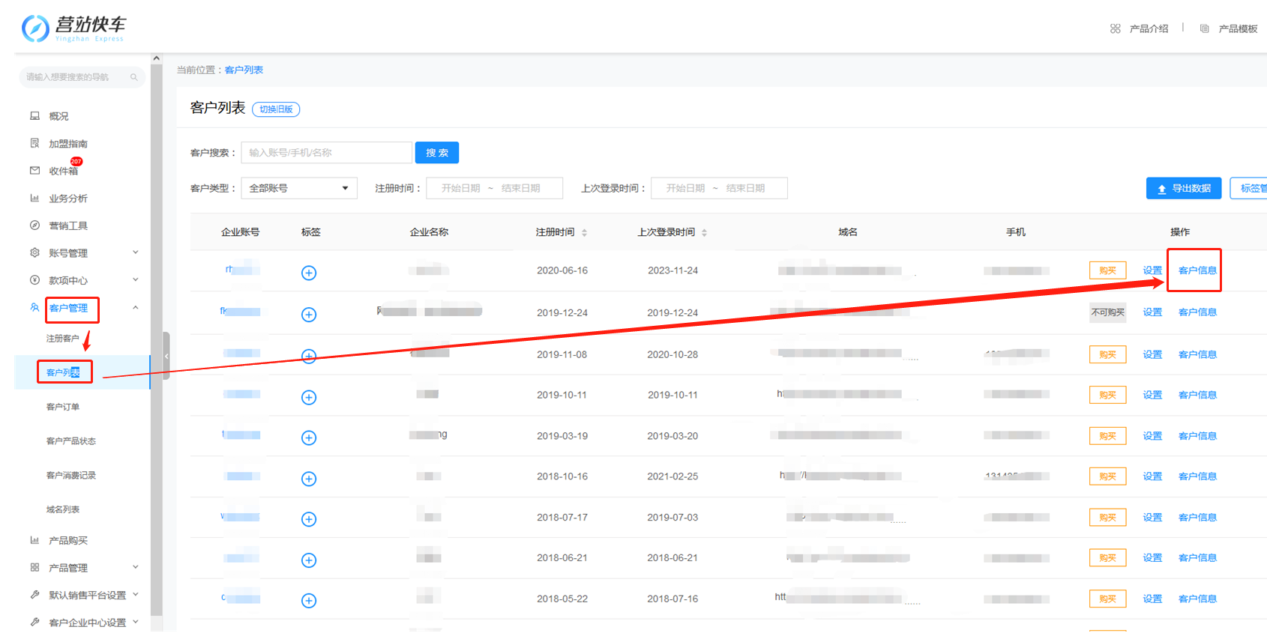
Task: Open the 客户产品状态 submenu item
Action: point(71,441)
